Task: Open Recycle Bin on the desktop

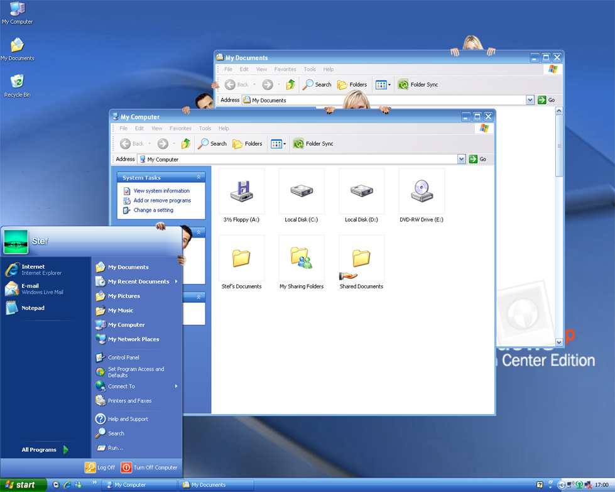Action: click(17, 82)
